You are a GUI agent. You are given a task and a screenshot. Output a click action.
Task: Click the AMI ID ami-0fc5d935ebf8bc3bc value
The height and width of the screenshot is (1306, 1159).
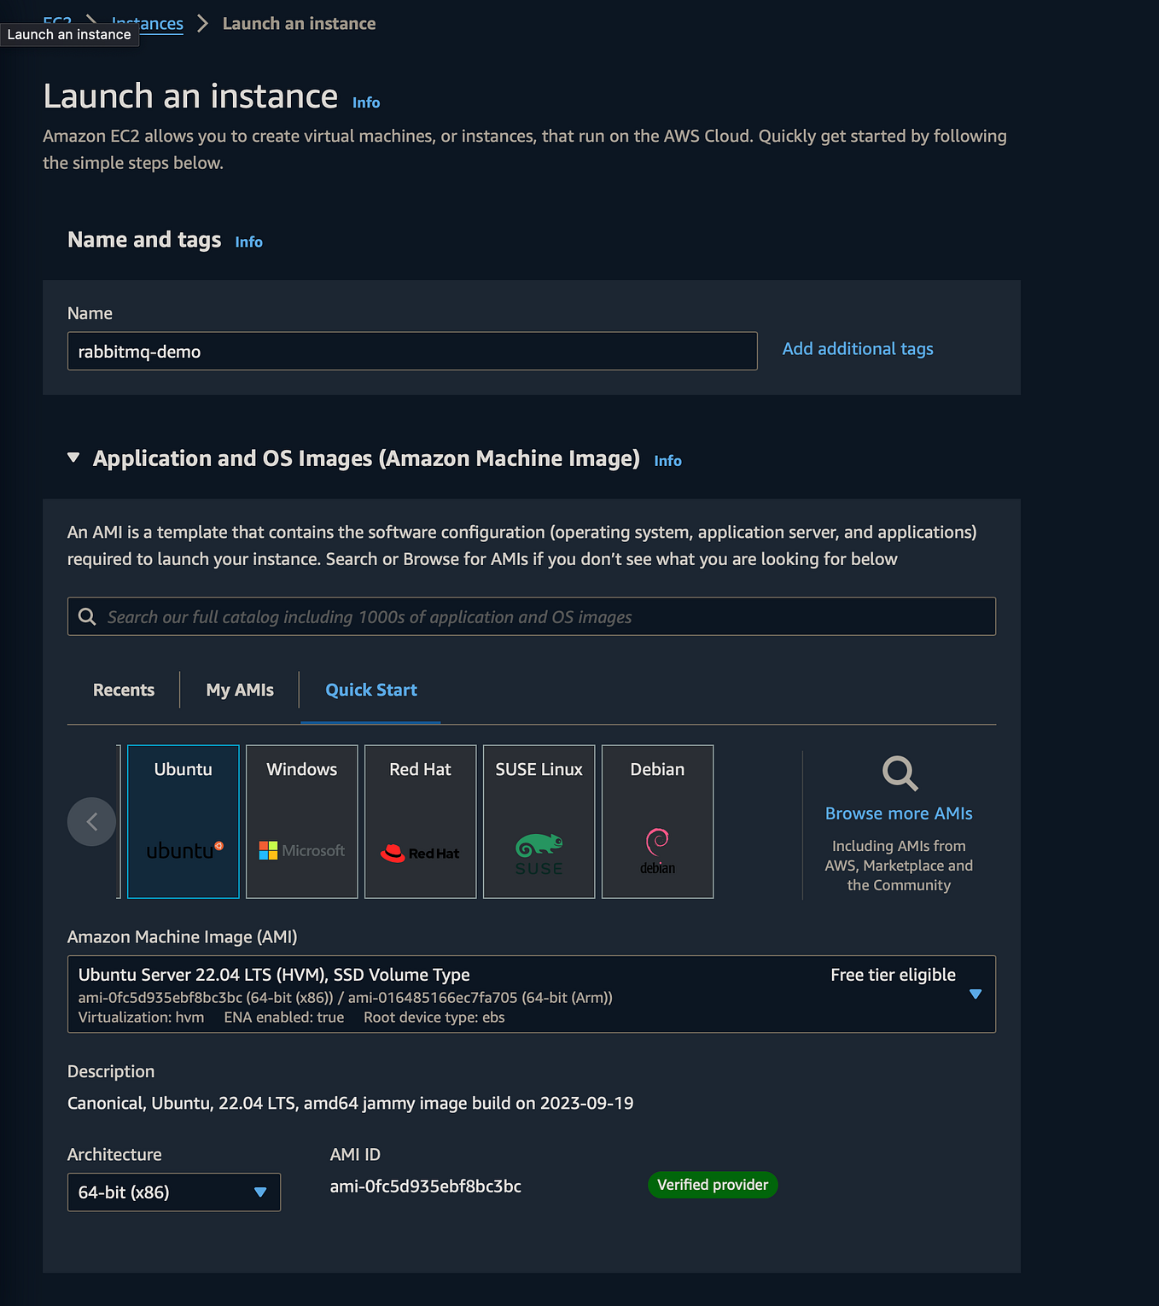[426, 1186]
